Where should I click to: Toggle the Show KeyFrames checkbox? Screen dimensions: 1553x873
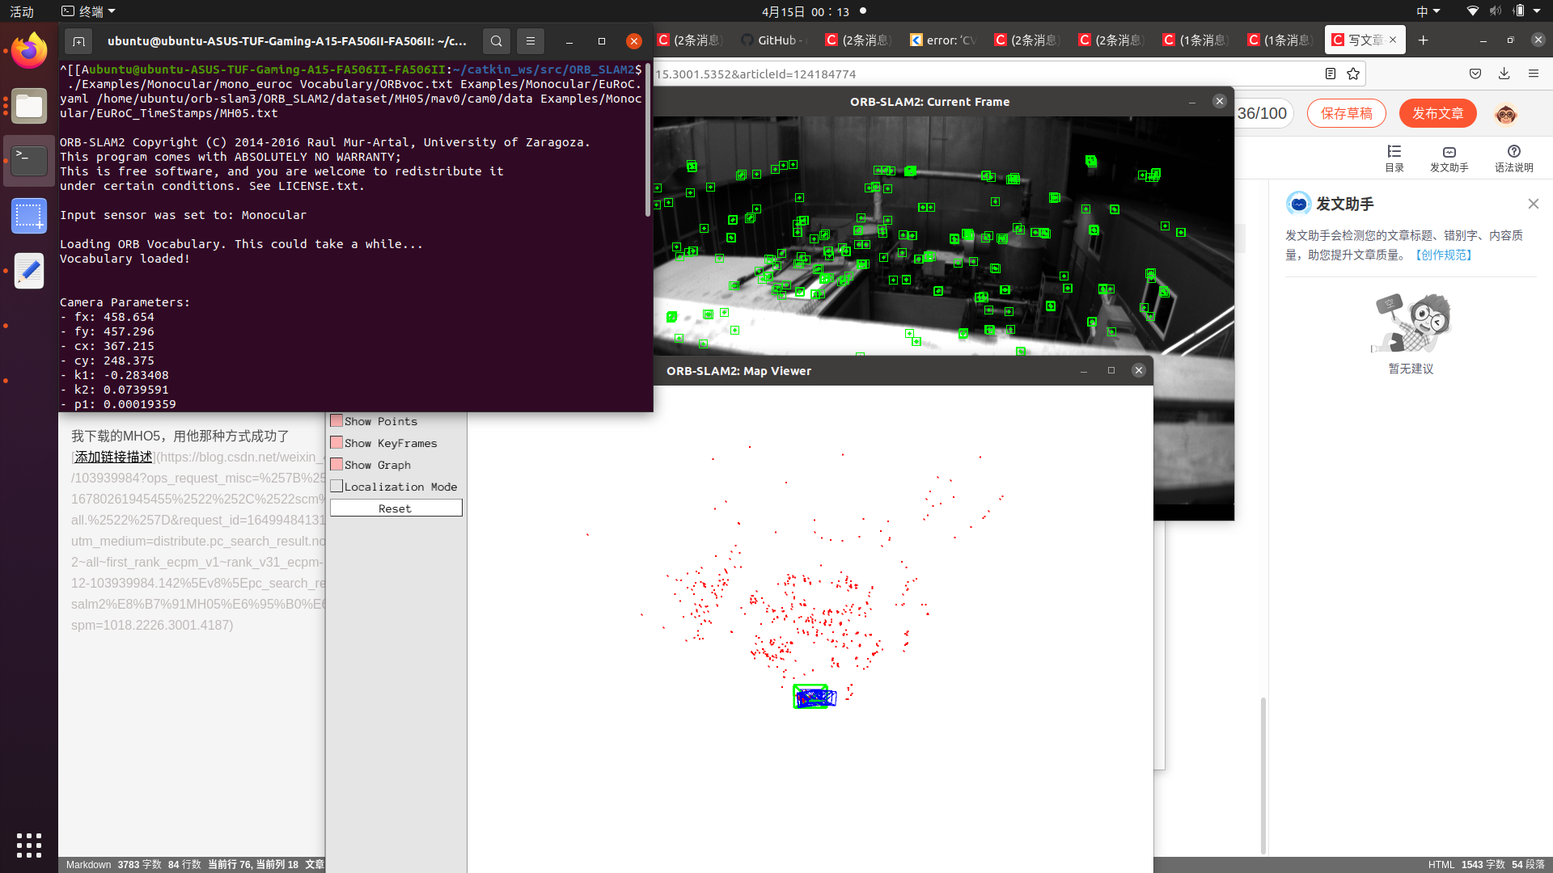tap(336, 443)
